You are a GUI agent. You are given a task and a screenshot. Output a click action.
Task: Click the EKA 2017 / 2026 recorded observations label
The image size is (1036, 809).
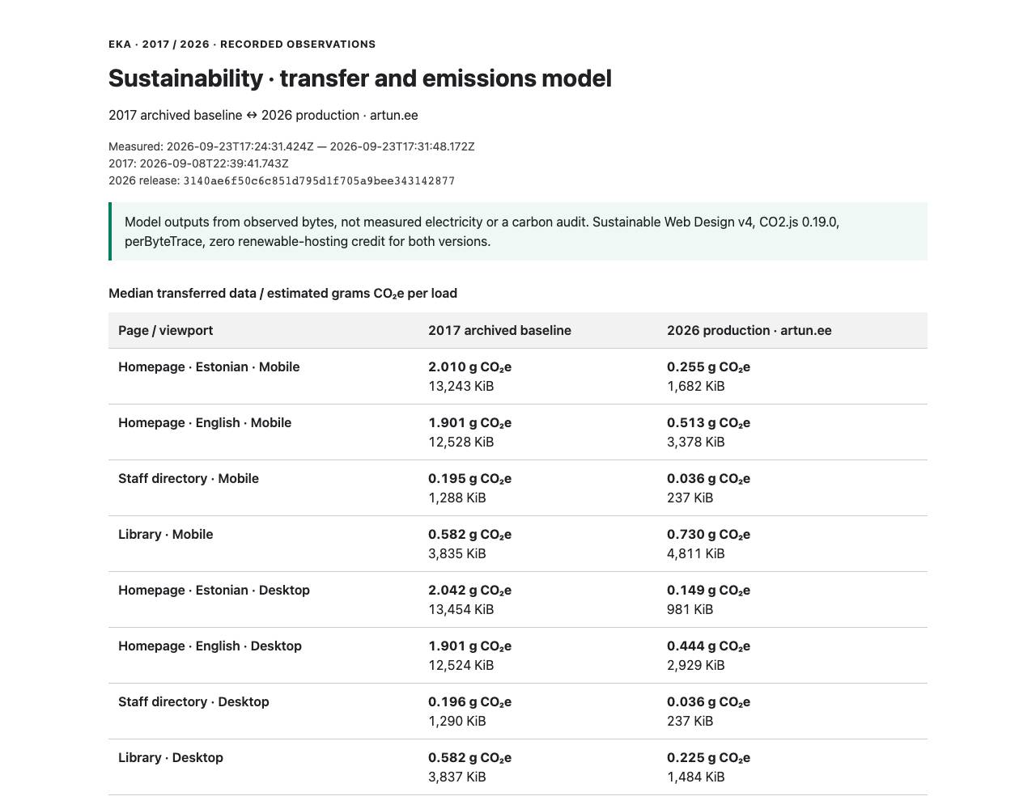coord(242,44)
